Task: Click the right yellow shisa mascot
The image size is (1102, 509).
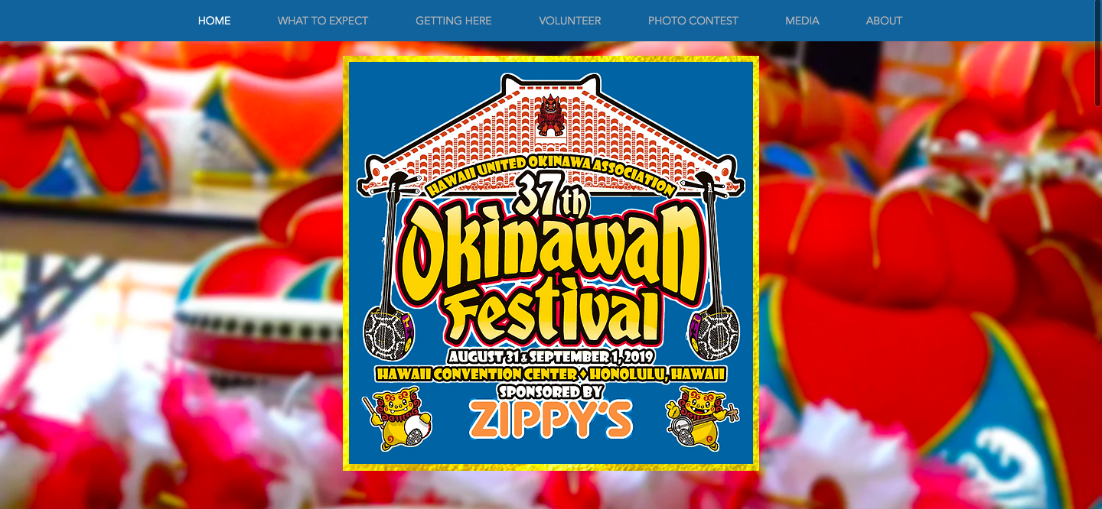Action: pyautogui.click(x=703, y=418)
